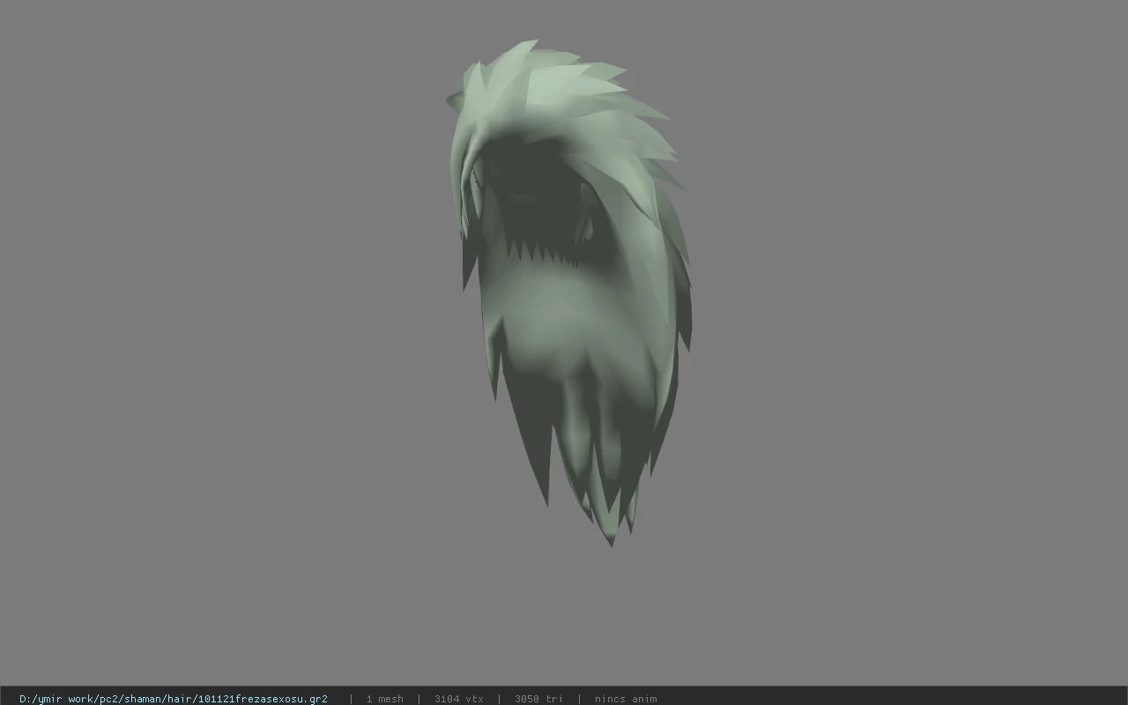1128x705 pixels.
Task: Click the file path 101121frezasexosu.gr2 in status bar
Action: (173, 699)
